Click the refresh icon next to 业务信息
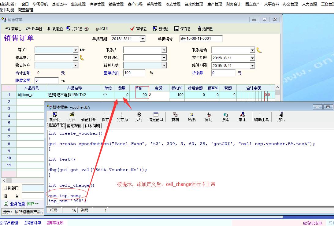This screenshot has width=334, height=226. coord(6,203)
